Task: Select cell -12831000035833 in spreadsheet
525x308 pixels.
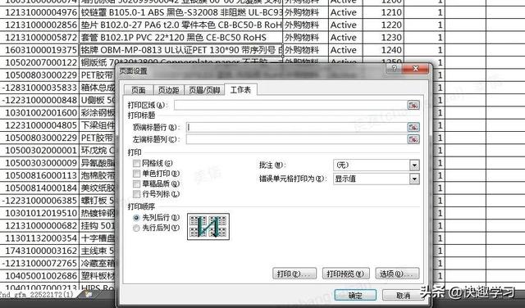Action: click(39, 88)
